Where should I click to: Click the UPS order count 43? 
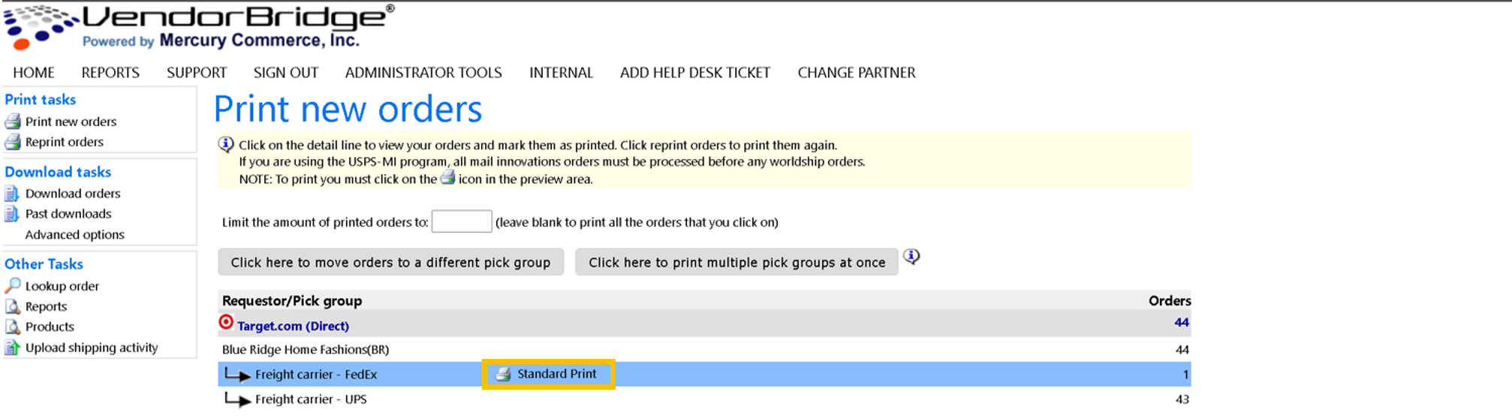click(x=1182, y=399)
